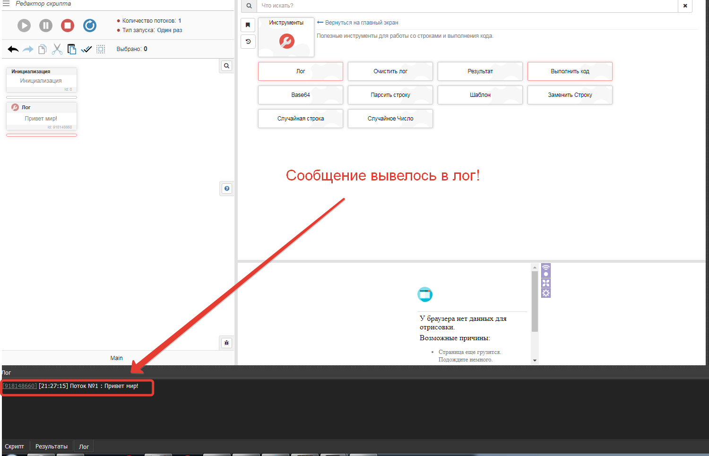Select the 'Привет мир!' log action block
The image size is (709, 456).
click(x=41, y=116)
